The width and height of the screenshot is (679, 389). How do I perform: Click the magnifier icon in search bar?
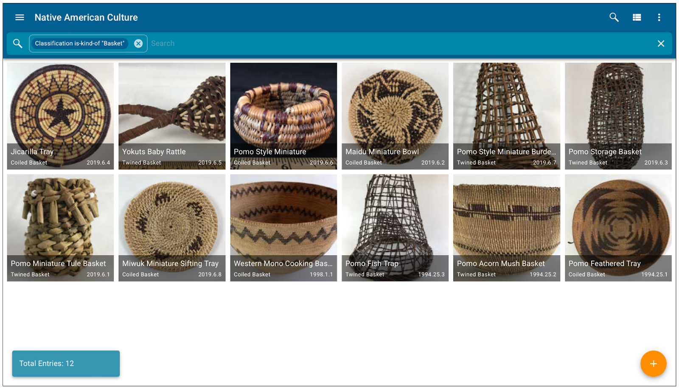point(17,43)
